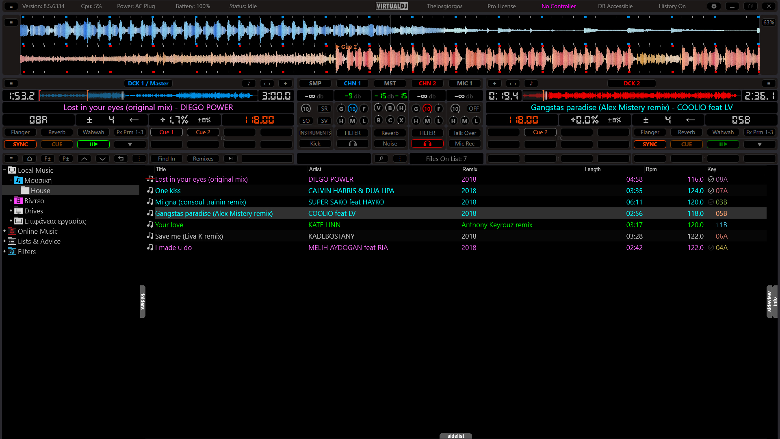
Task: Click browser home icon
Action: (29, 159)
